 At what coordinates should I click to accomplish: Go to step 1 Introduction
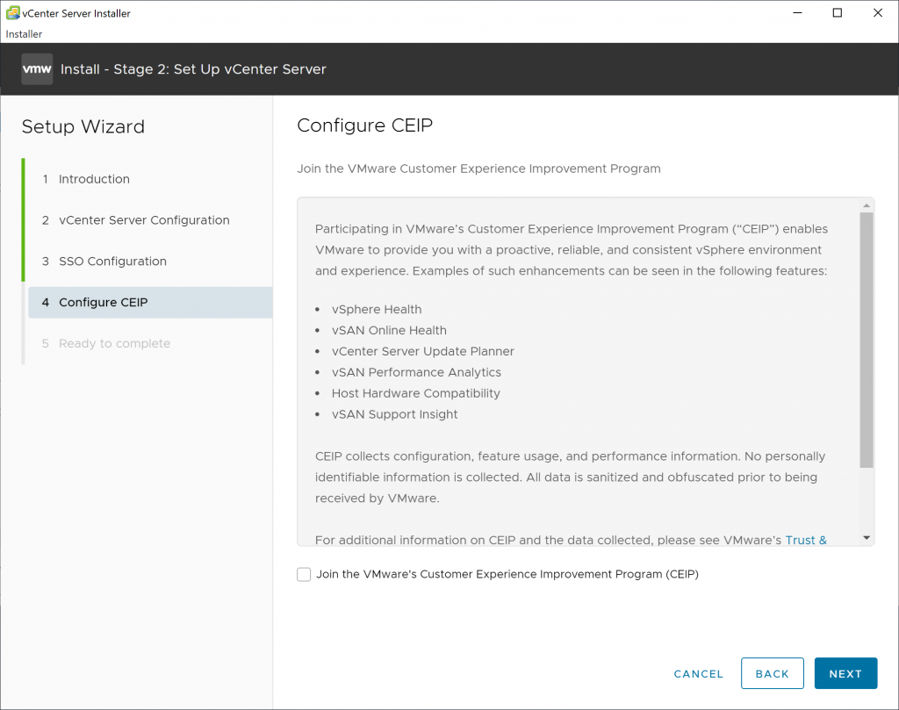tap(93, 179)
